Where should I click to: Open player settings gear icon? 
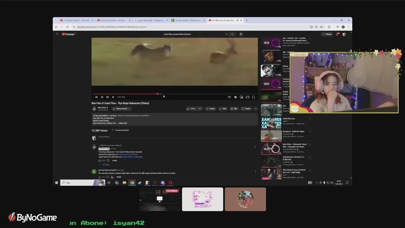click(235, 97)
